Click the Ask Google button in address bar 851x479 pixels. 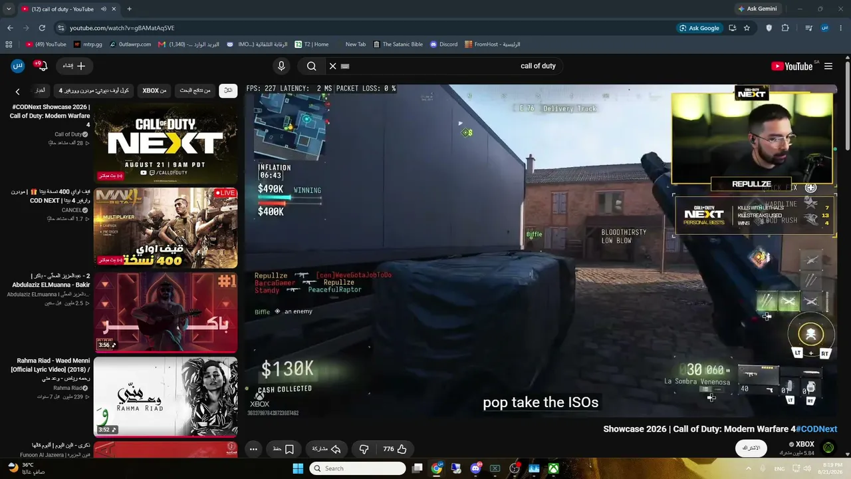tap(699, 28)
